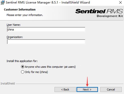Click into the Organization input box
Image resolution: width=124 pixels, height=94 pixels.
tap(46, 42)
